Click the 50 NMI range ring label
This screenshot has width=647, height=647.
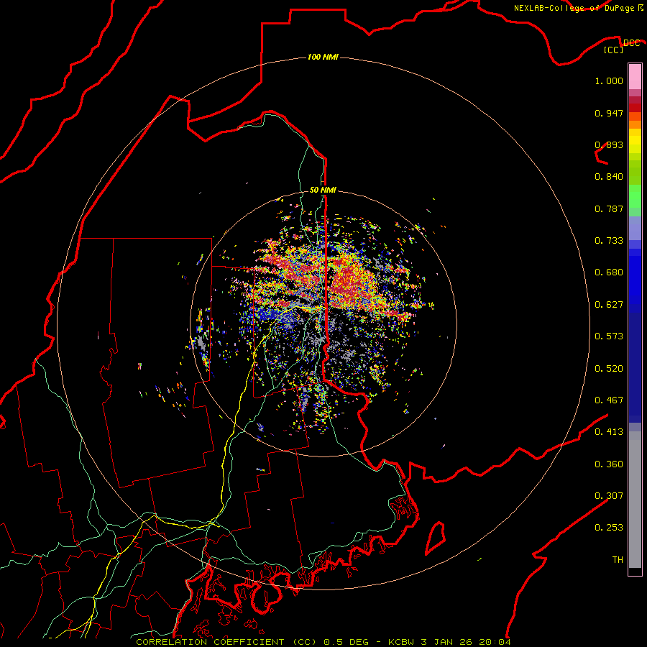323,190
